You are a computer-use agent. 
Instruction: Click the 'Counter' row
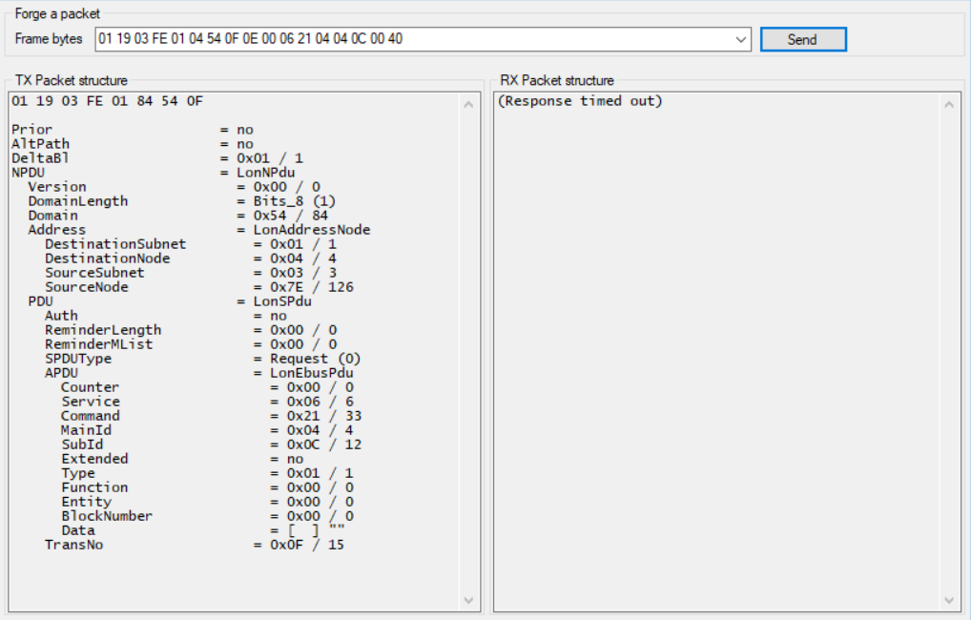tap(207, 386)
